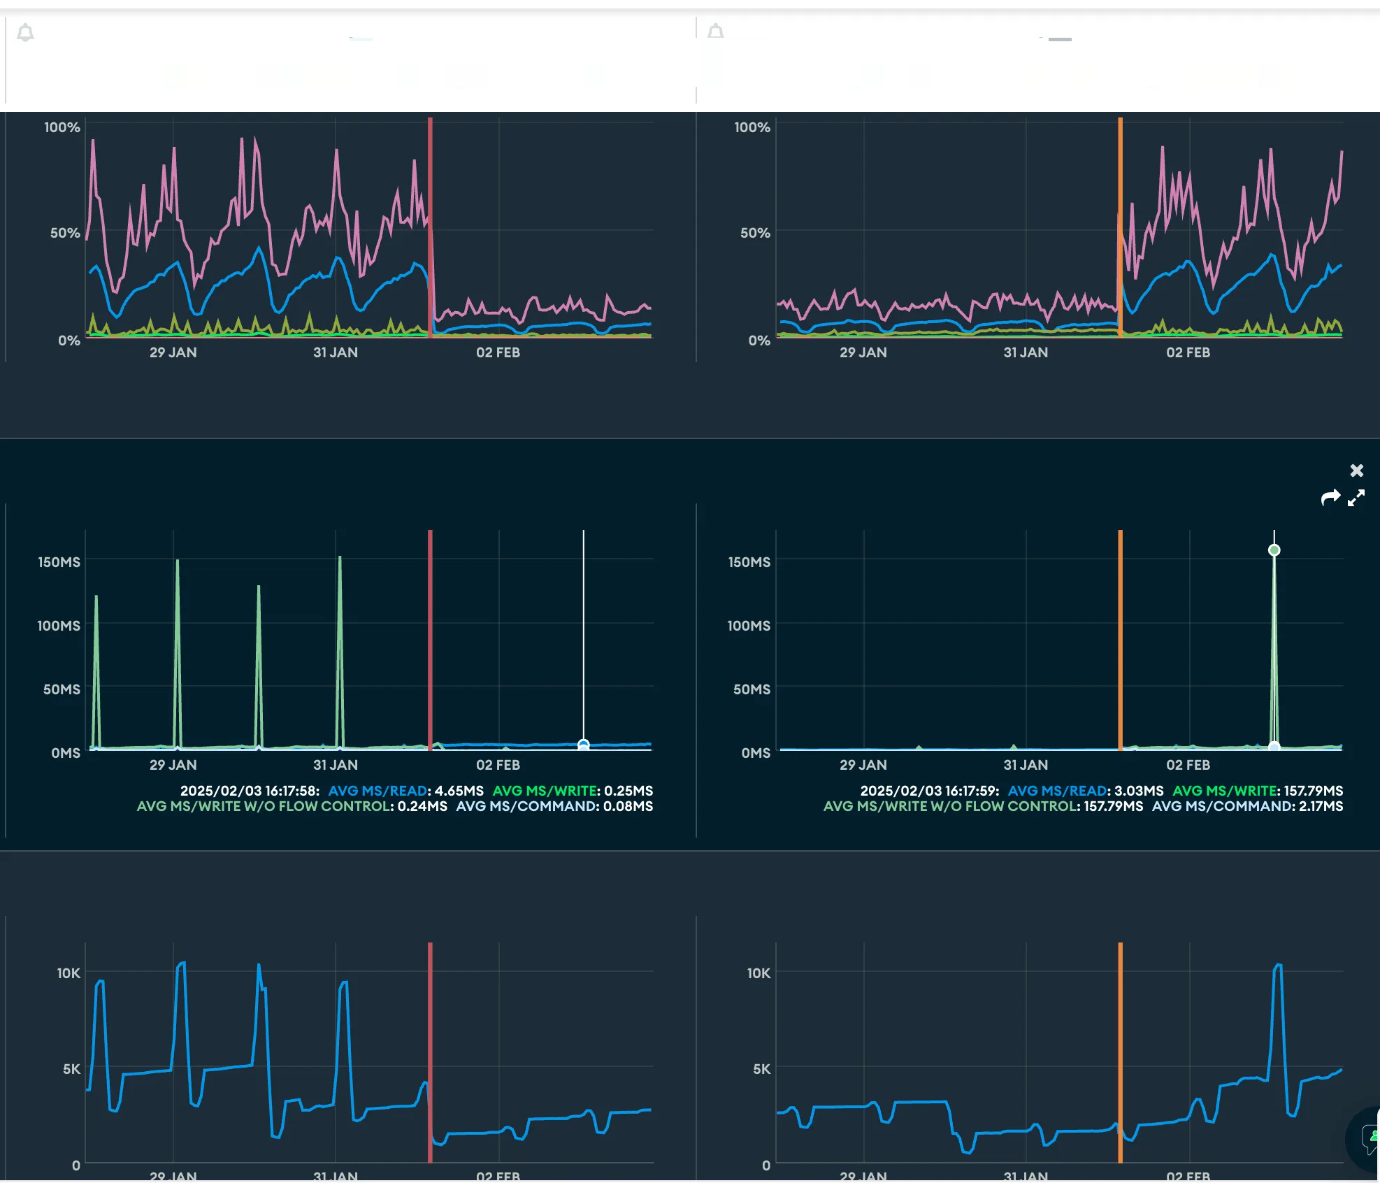This screenshot has height=1183, width=1380.
Task: Click '29 JAN' axis label of left percentage chart
Action: [x=173, y=352]
